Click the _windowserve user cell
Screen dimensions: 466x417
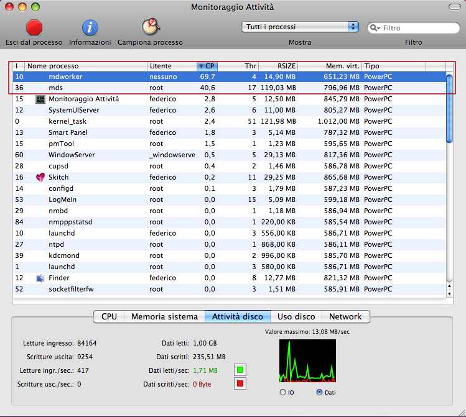click(172, 155)
